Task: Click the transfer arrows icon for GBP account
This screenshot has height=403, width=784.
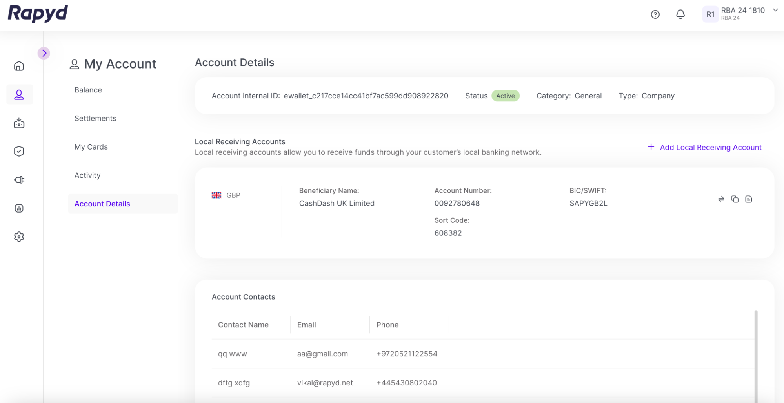Action: tap(721, 199)
